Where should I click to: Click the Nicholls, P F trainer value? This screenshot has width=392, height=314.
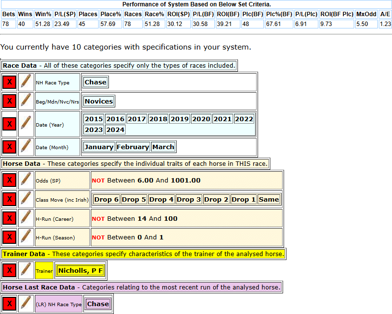coord(80,270)
